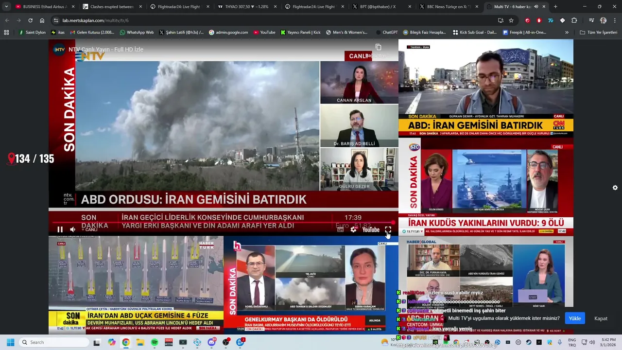The image size is (622, 350).
Task: Open Chrome from the taskbar
Action: [x=126, y=342]
